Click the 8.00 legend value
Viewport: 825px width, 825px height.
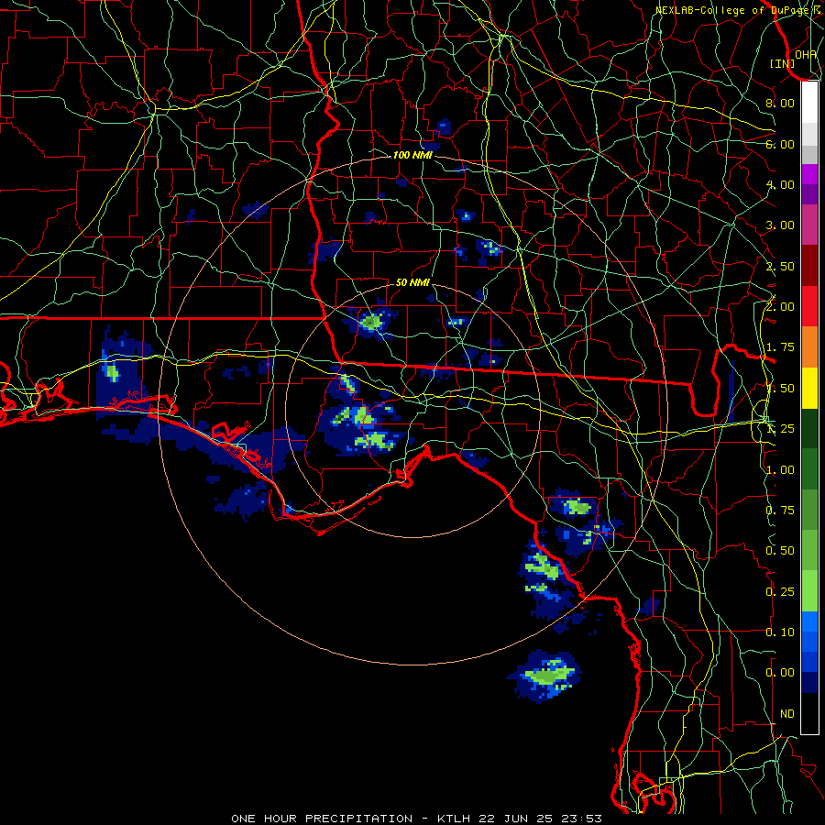pos(780,103)
